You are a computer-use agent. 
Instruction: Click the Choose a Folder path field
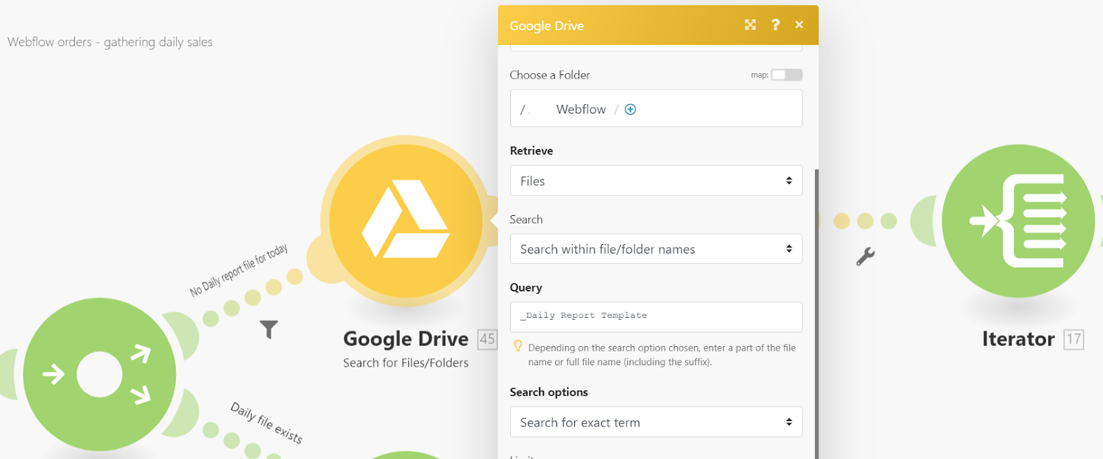[656, 108]
